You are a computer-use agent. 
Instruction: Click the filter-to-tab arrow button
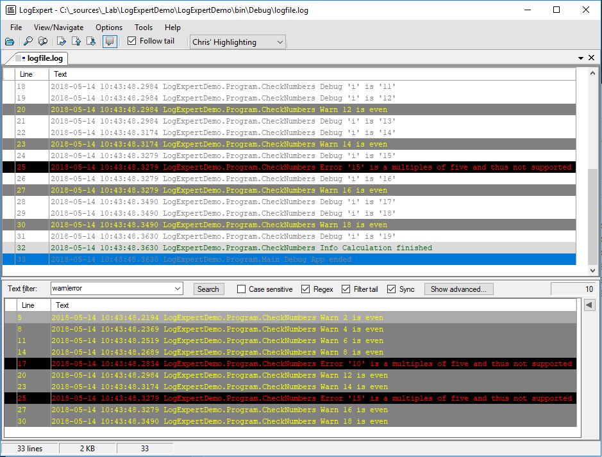pos(589,305)
